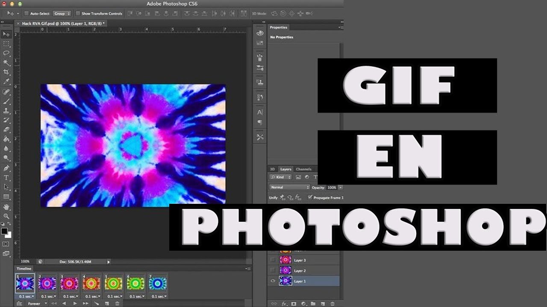Select the Magic Wand tool
This screenshot has width=547, height=307.
coord(6,63)
